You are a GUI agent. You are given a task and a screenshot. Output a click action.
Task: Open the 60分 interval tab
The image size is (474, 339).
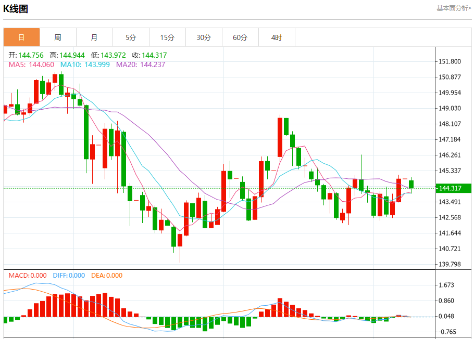[x=240, y=37]
